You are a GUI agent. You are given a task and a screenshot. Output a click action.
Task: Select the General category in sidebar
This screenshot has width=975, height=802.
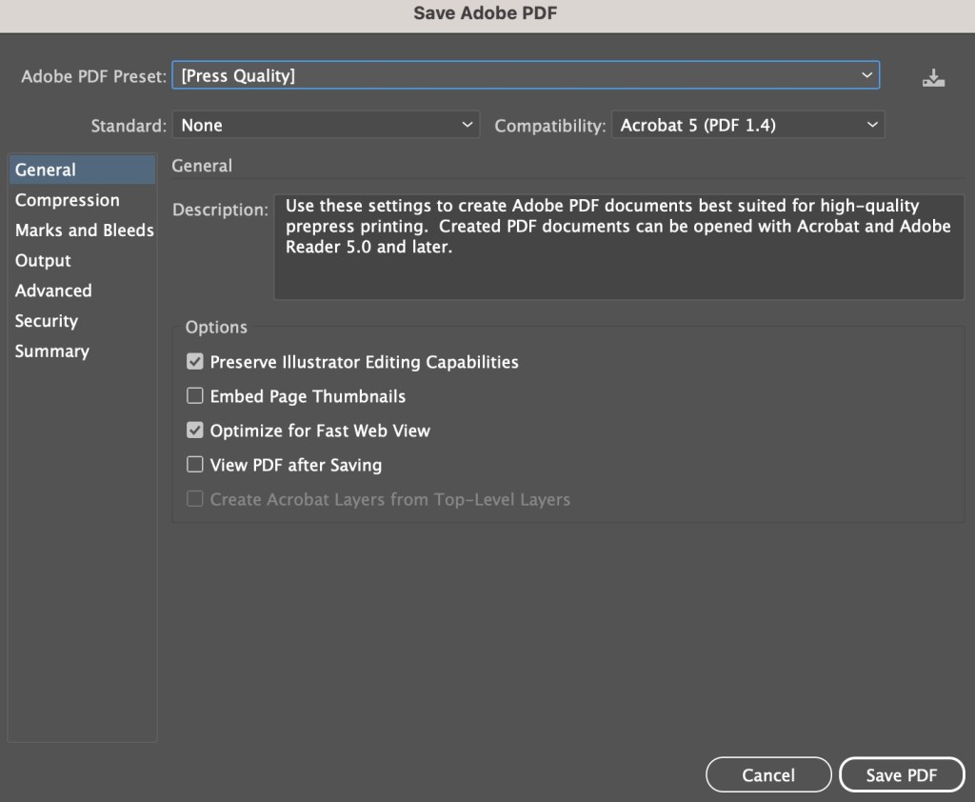coord(46,170)
